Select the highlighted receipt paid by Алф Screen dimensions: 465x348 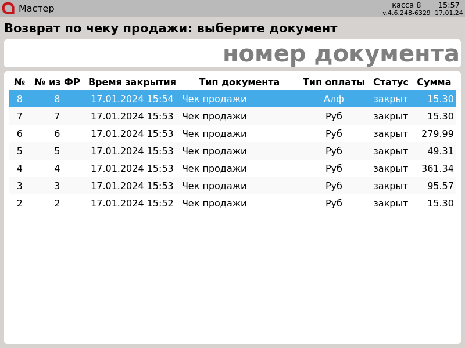click(x=233, y=99)
